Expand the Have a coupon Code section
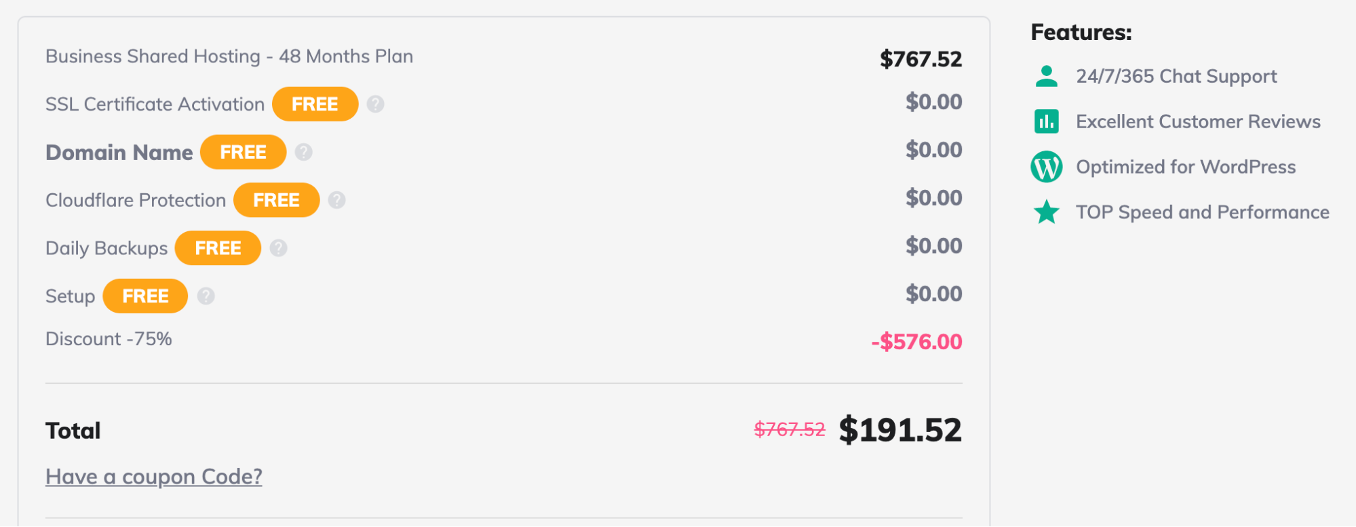Screen dimensions: 1356x527 [x=153, y=477]
